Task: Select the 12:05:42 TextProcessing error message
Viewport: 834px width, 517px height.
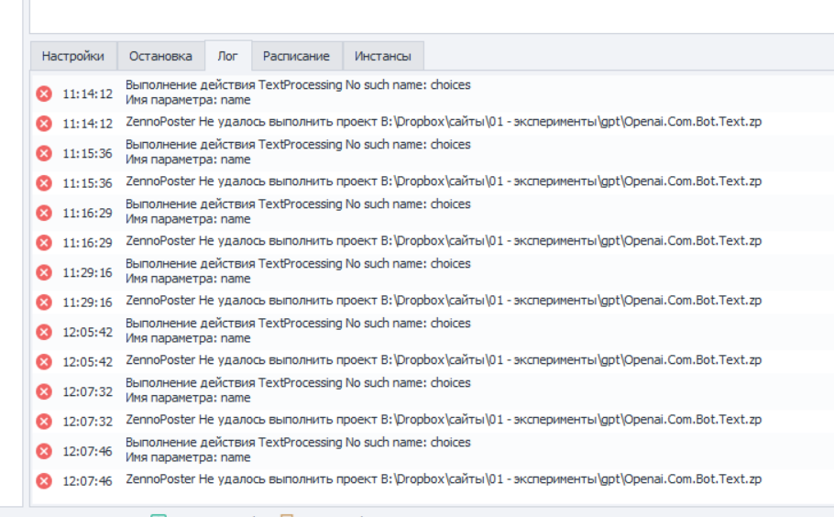Action: tap(297, 331)
